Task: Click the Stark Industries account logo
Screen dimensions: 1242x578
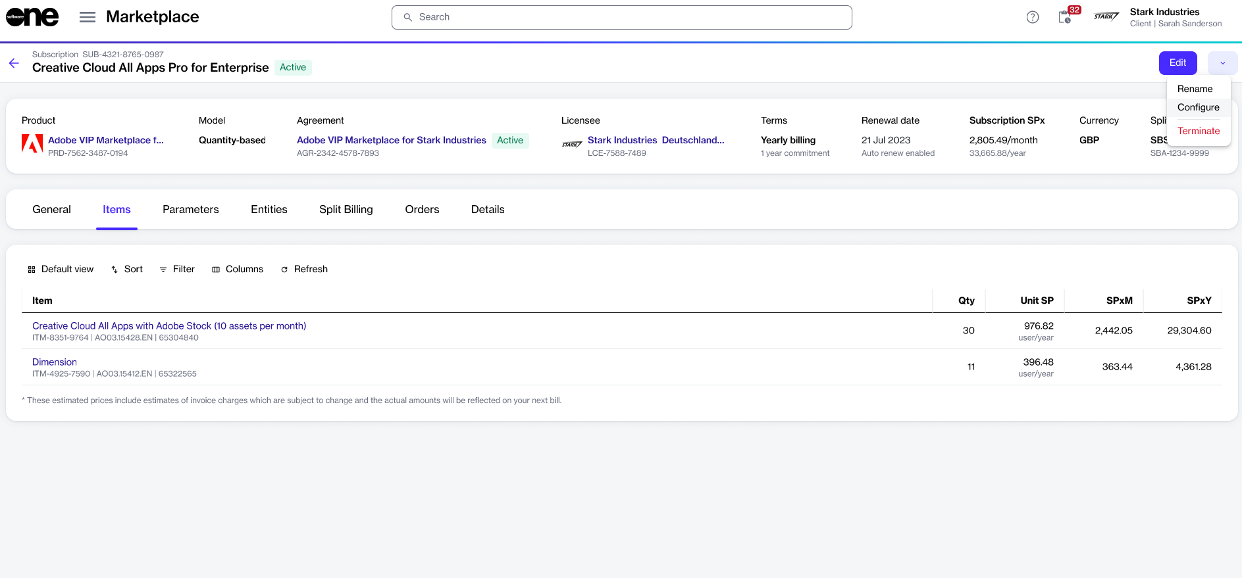Action: 1106,17
